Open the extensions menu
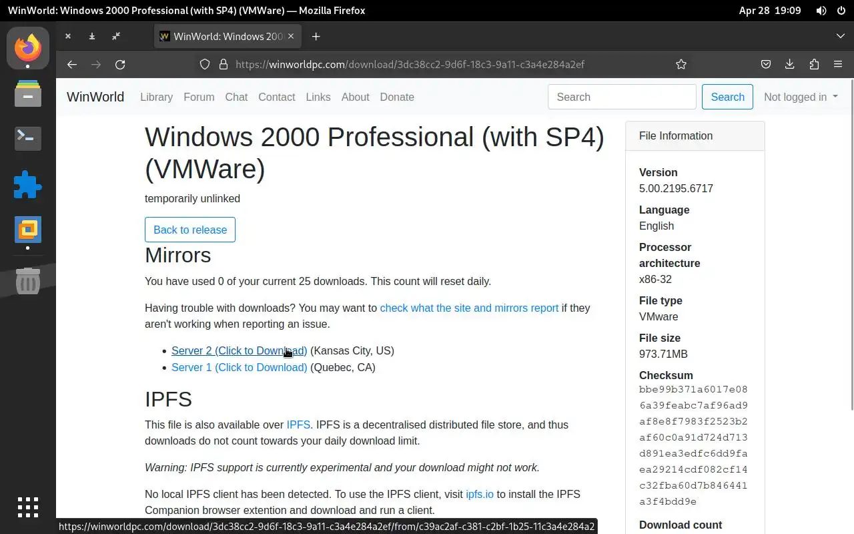Screen dimensions: 854x534 (814, 64)
